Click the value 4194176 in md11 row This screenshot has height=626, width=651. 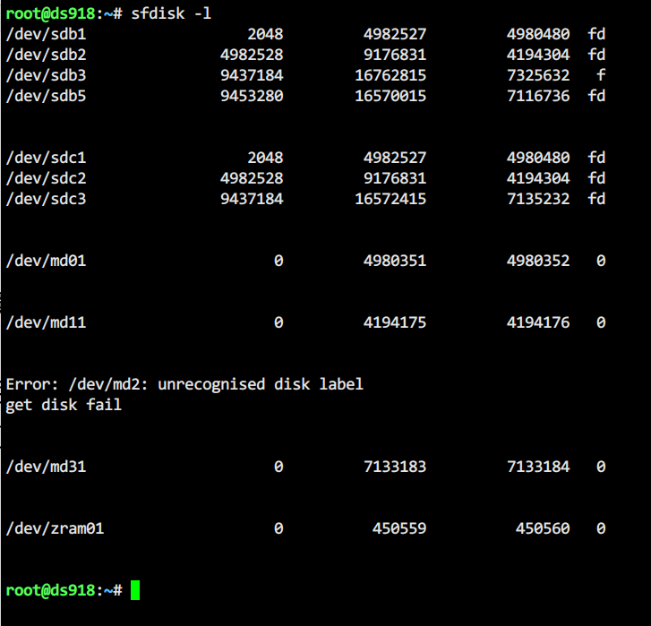(538, 322)
